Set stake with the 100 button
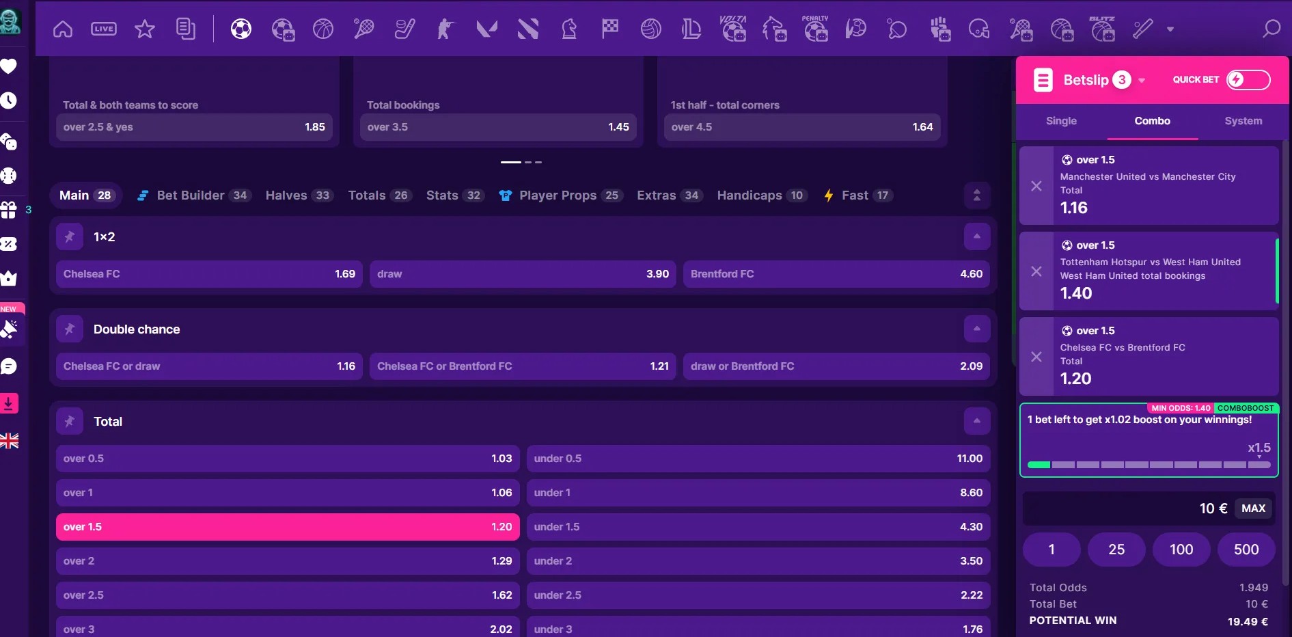 (x=1181, y=550)
